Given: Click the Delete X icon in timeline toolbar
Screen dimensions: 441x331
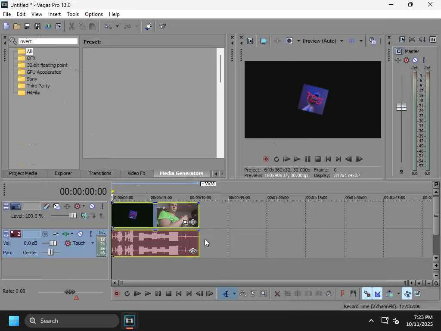Looking at the screenshot, I should (277, 294).
